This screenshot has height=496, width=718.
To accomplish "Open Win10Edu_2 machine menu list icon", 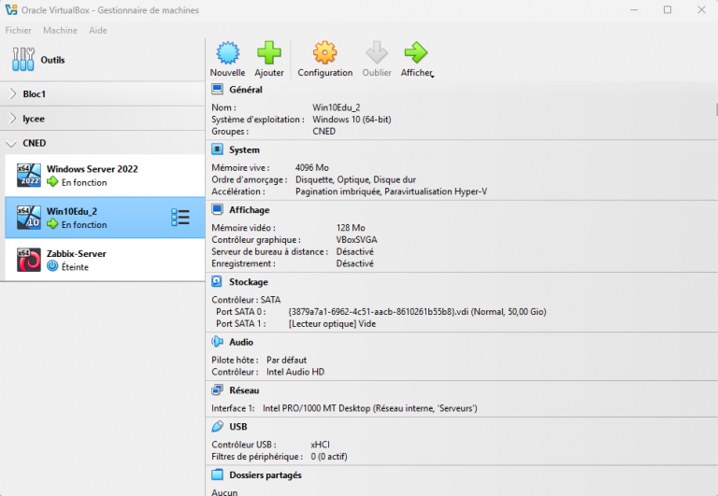I will tap(180, 218).
